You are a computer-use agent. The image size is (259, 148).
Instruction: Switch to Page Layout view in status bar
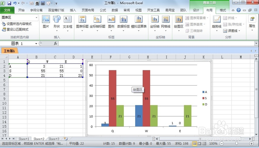point(199,144)
